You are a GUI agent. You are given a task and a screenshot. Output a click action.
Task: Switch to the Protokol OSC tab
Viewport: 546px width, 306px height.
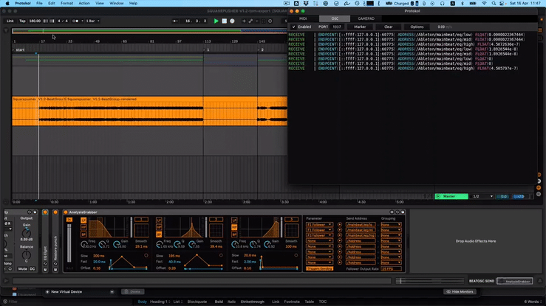tap(335, 18)
